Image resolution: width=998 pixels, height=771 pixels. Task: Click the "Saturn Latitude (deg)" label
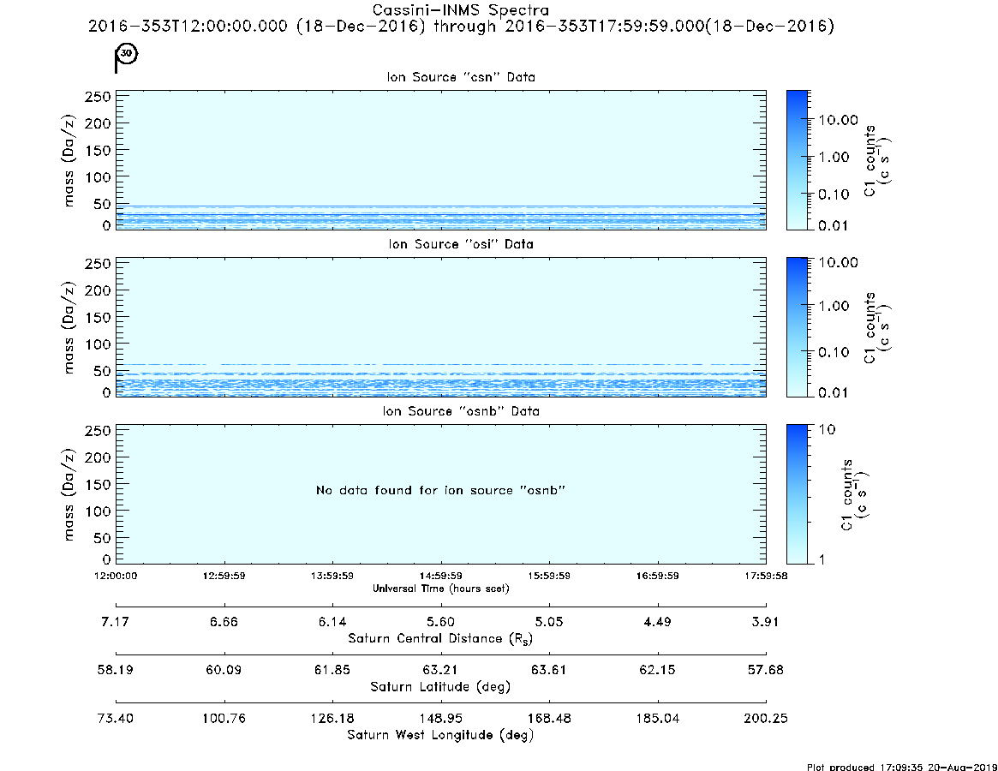tap(440, 687)
